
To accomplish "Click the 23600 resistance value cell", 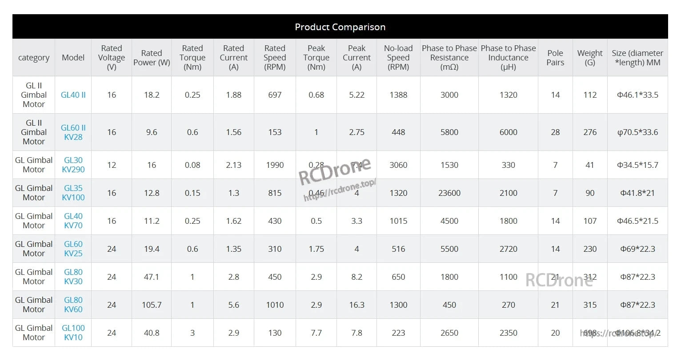I will tap(449, 193).
